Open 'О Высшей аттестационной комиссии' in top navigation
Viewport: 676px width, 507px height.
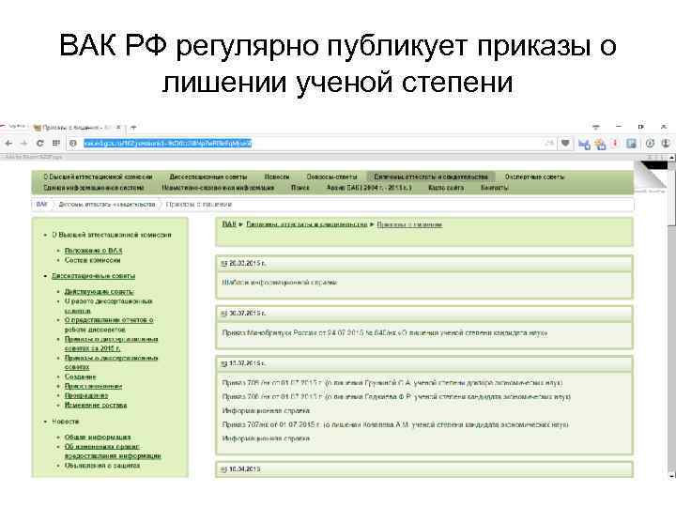click(x=98, y=177)
